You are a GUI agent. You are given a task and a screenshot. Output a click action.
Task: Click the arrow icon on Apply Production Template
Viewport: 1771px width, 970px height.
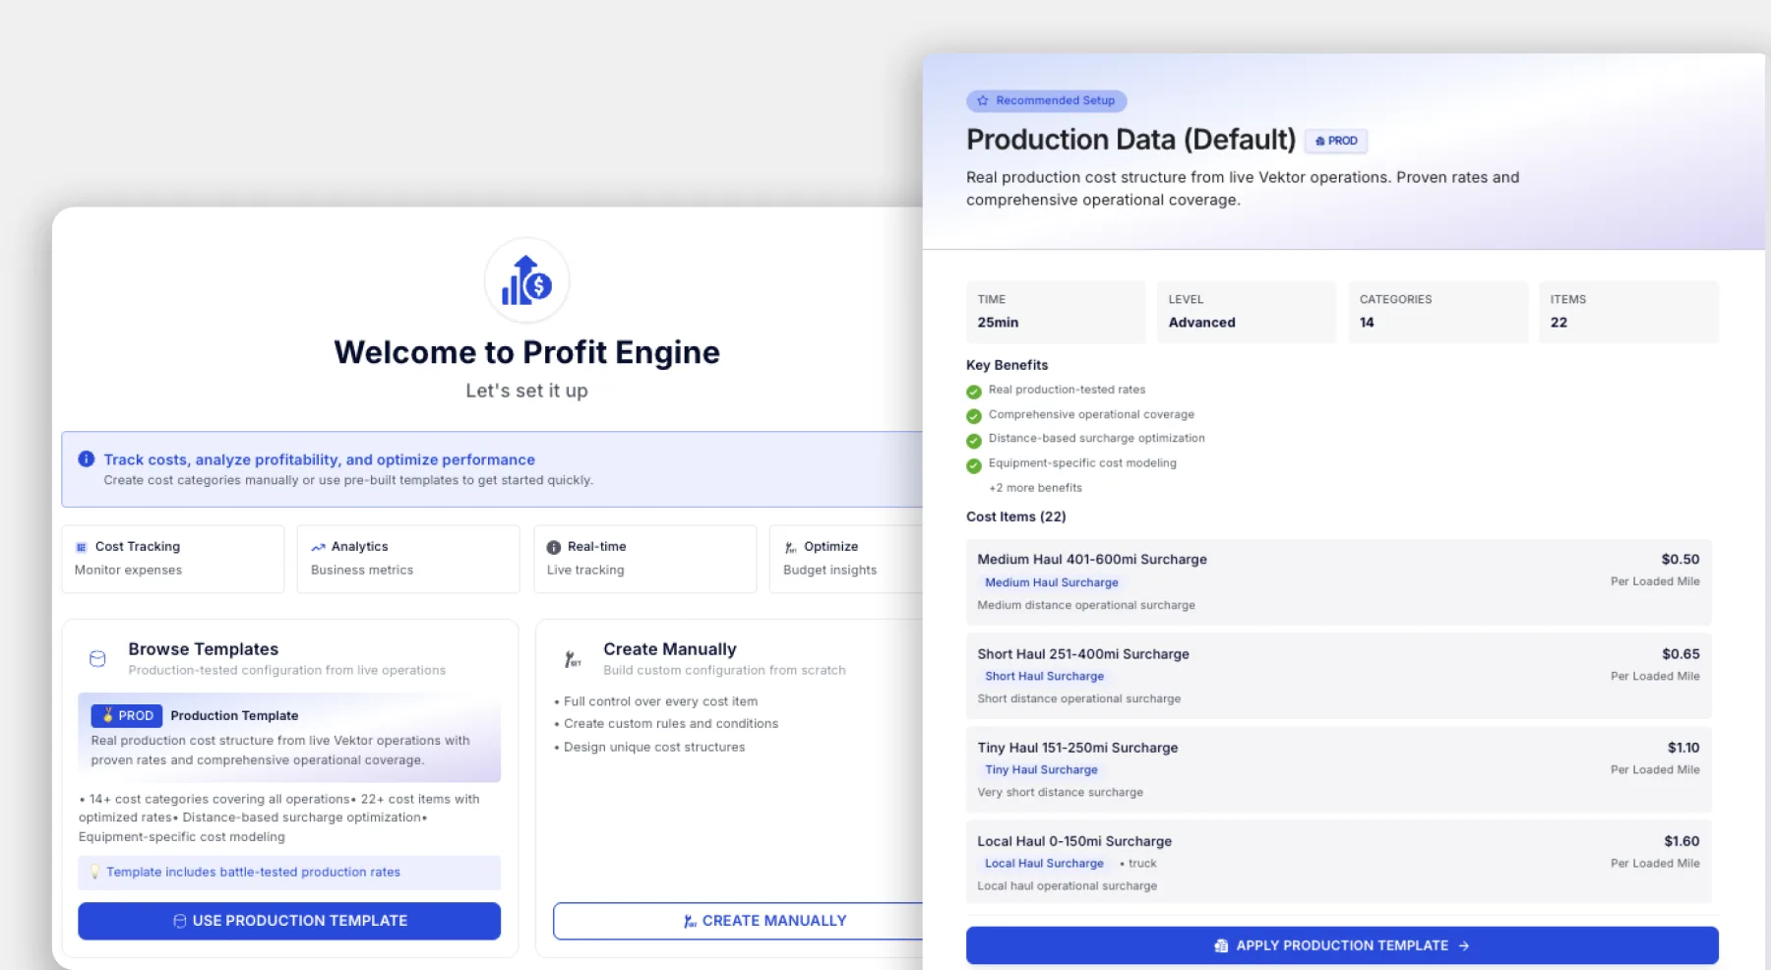pyautogui.click(x=1464, y=945)
